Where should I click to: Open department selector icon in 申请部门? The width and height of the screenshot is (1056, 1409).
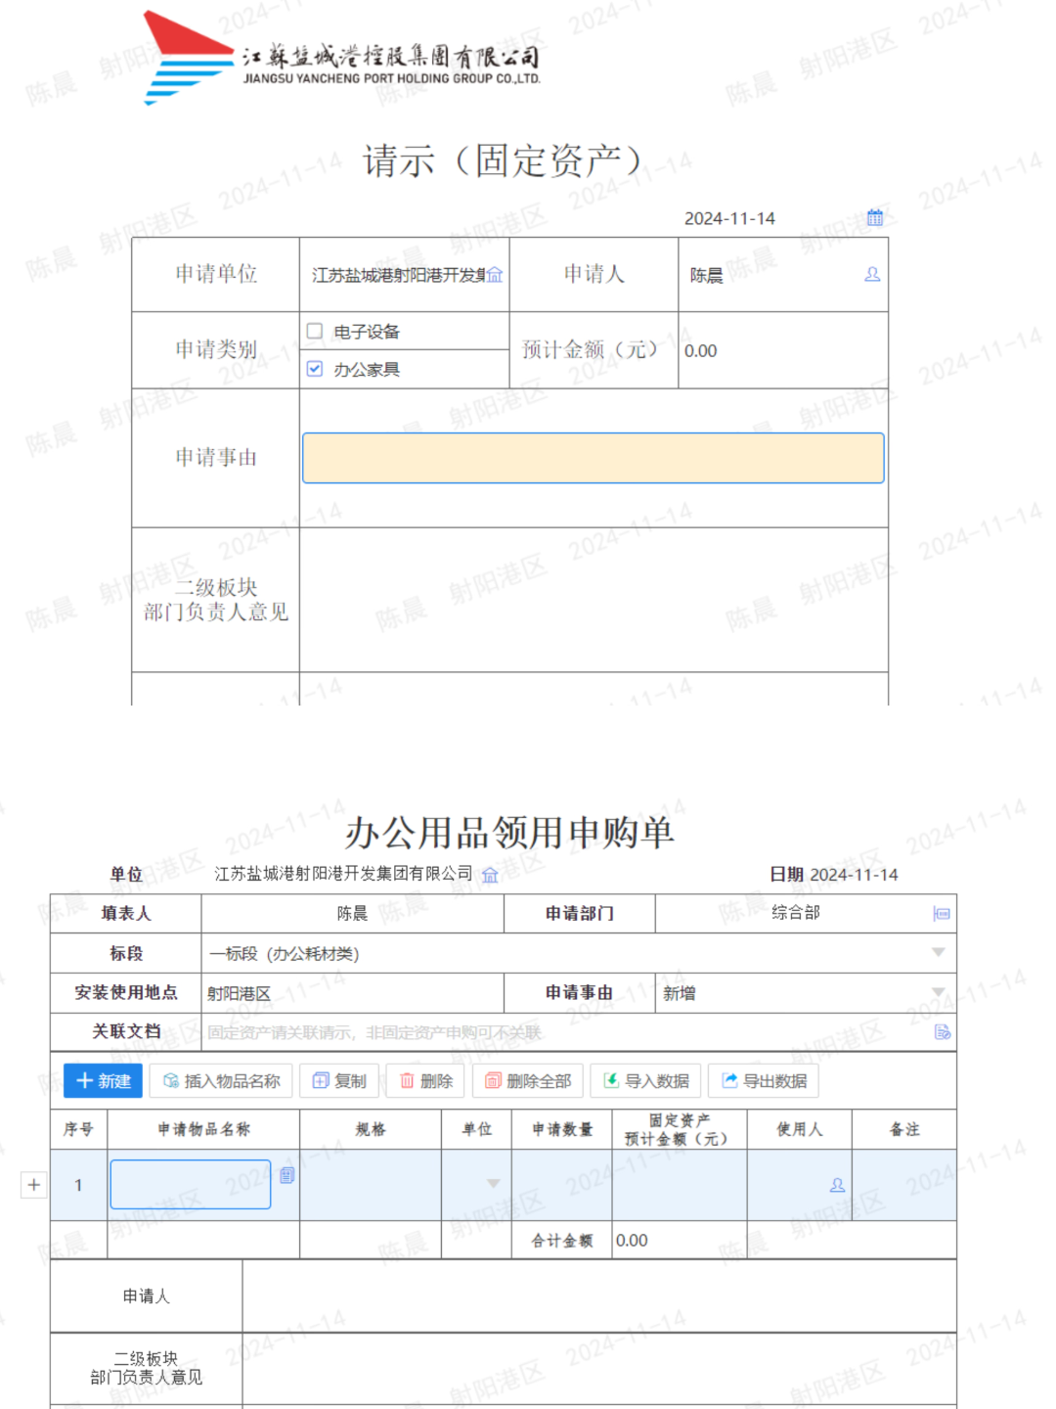(x=942, y=914)
